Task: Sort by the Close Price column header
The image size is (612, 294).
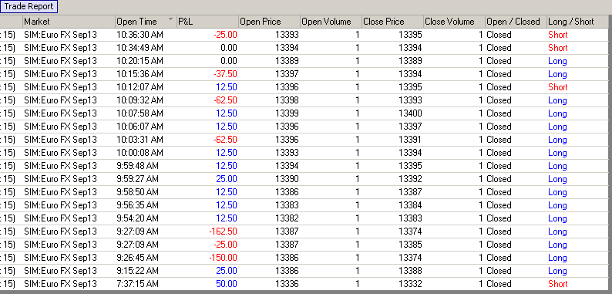Action: tap(392, 22)
